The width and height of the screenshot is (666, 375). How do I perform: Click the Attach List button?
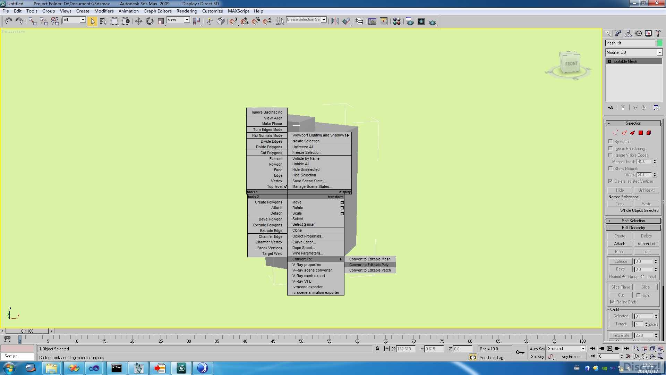tap(646, 244)
